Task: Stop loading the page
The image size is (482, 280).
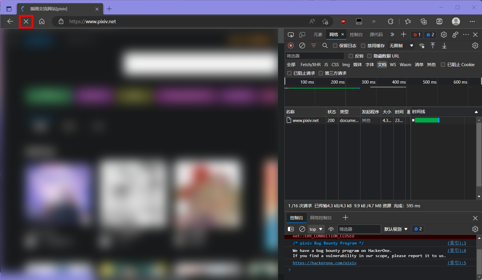Action: (26, 21)
